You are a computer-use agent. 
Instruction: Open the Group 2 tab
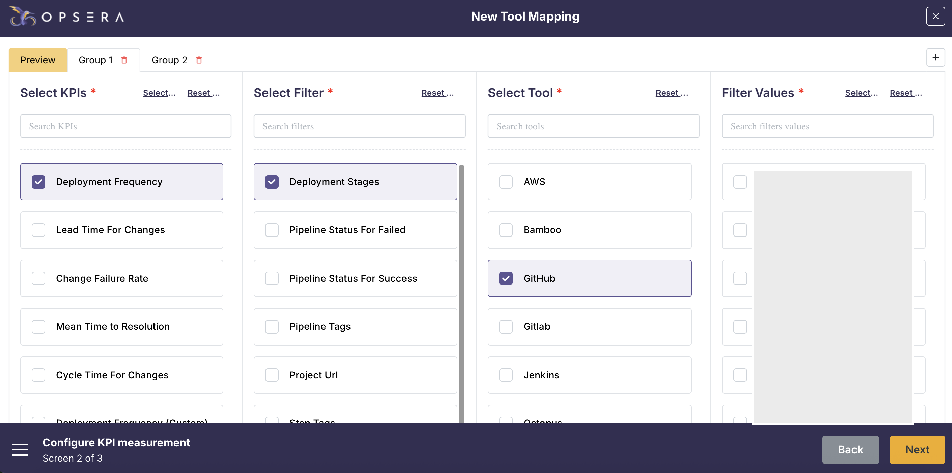(169, 60)
